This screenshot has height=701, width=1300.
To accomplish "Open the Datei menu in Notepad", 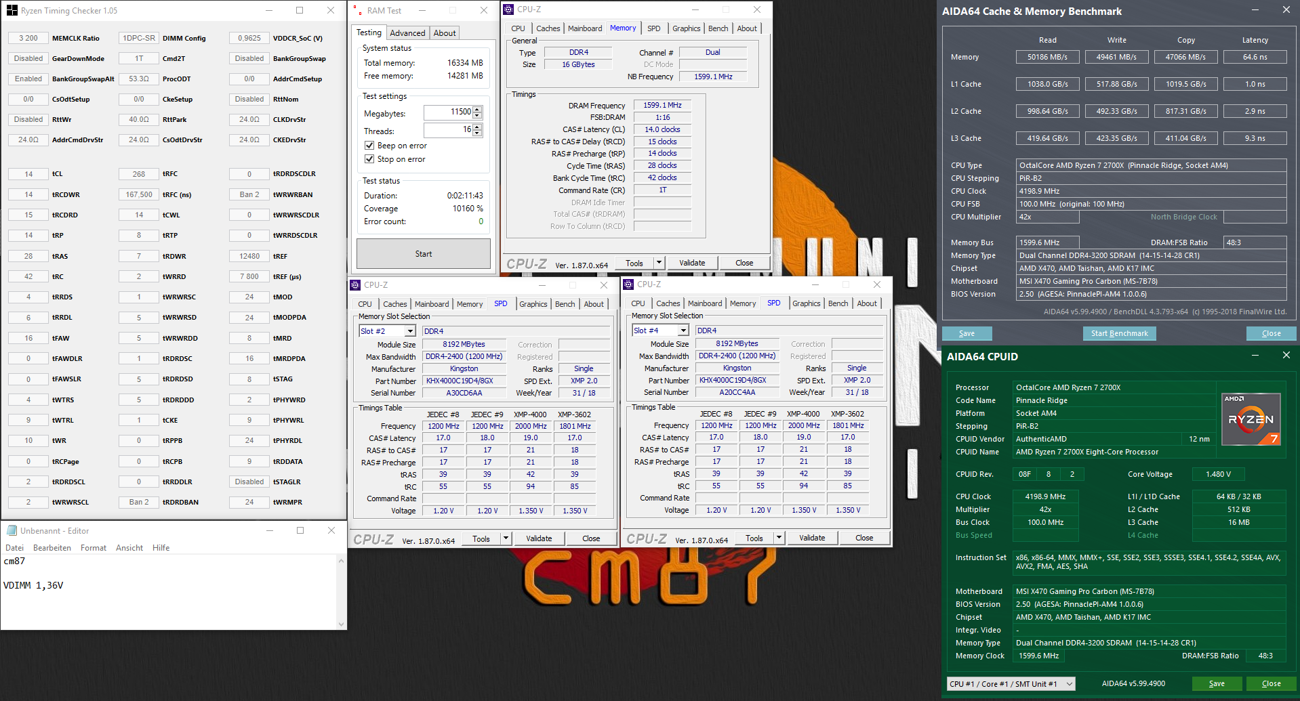I will 14,548.
